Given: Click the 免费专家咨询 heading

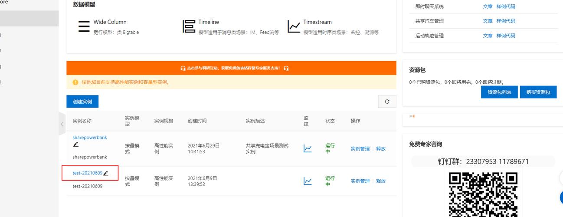Looking at the screenshot, I should [426, 144].
